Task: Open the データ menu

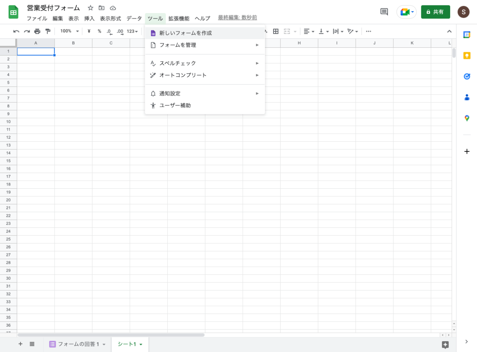Action: click(134, 18)
